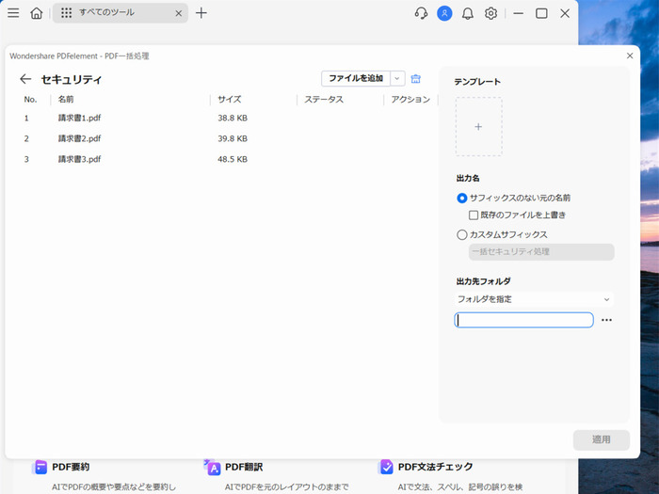The height and width of the screenshot is (494, 659).
Task: Go to the Home screen icon
Action: click(37, 13)
